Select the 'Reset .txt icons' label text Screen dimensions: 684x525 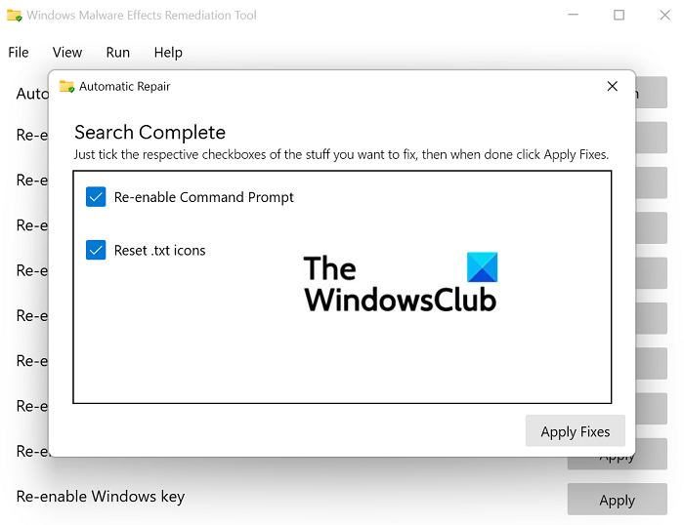pyautogui.click(x=159, y=251)
